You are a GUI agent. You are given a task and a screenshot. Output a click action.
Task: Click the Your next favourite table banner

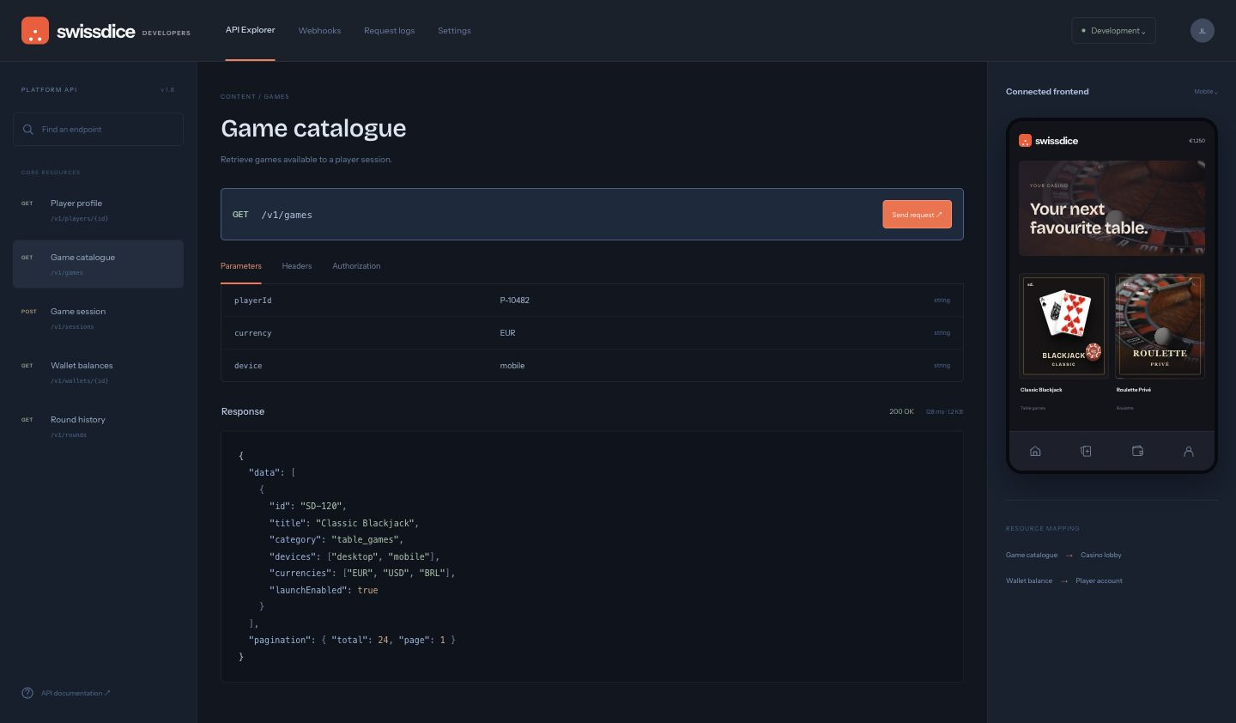[x=1112, y=208]
